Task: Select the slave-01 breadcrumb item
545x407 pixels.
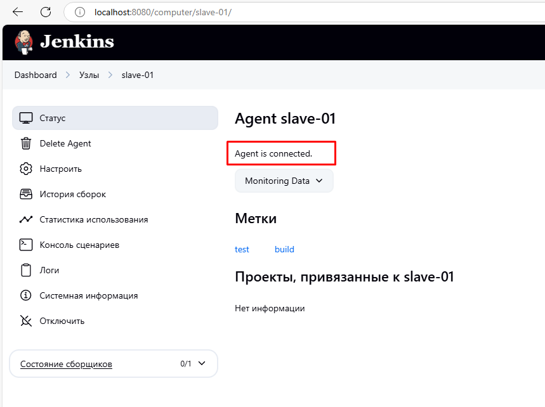Action: tap(138, 75)
